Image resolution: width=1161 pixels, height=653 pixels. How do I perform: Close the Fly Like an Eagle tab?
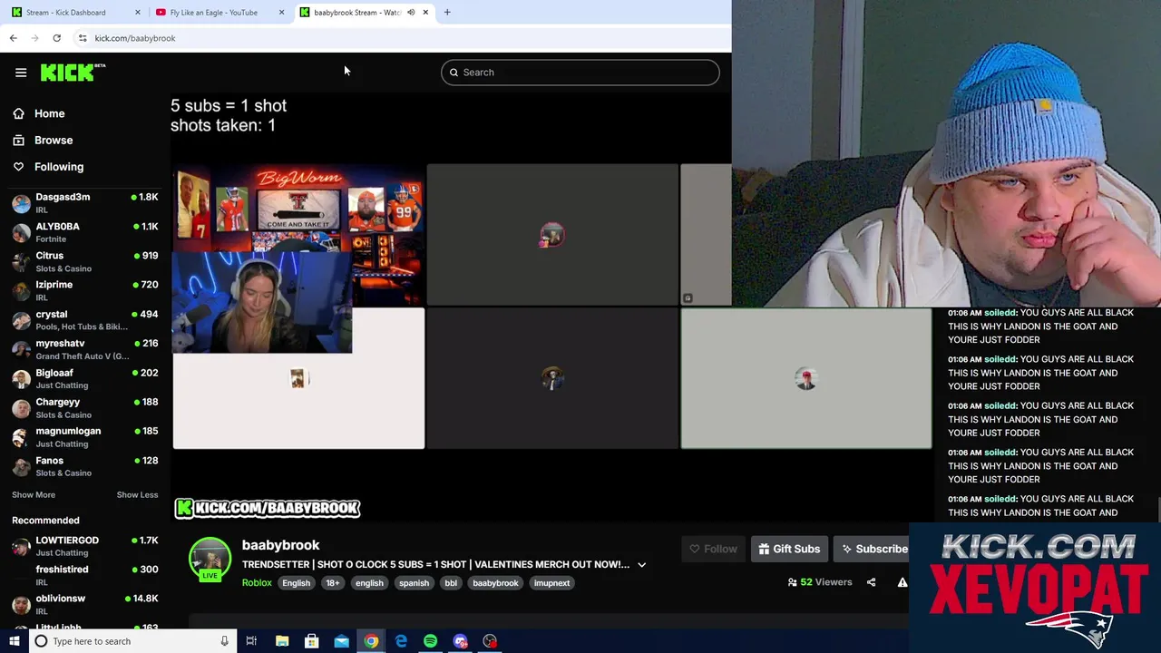tap(281, 13)
